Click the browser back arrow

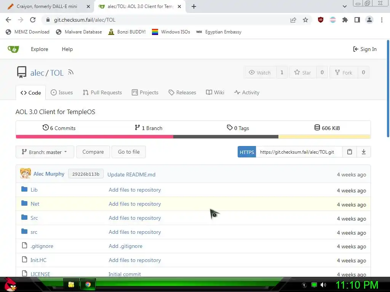pyautogui.click(x=8, y=20)
